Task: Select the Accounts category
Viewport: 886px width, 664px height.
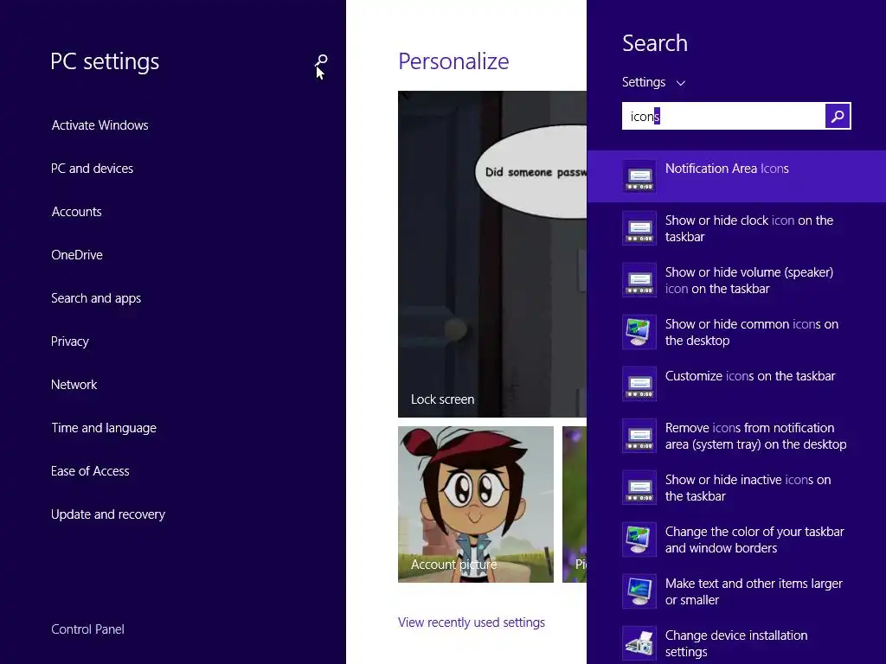Action: pyautogui.click(x=76, y=212)
